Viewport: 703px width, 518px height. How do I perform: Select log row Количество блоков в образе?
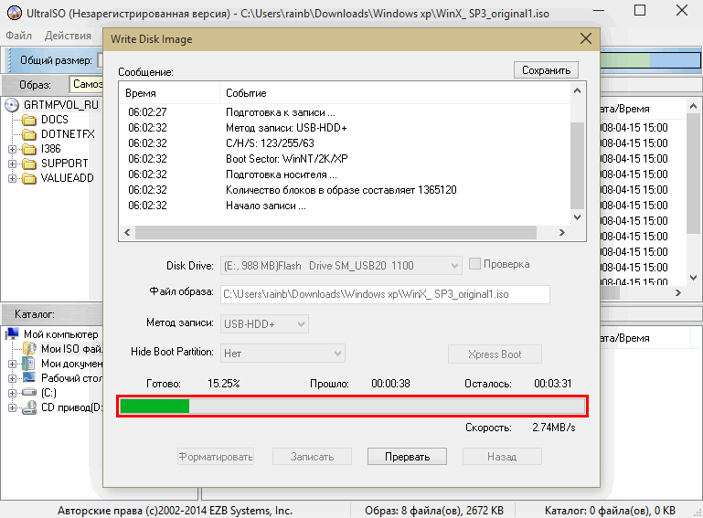tap(345, 189)
